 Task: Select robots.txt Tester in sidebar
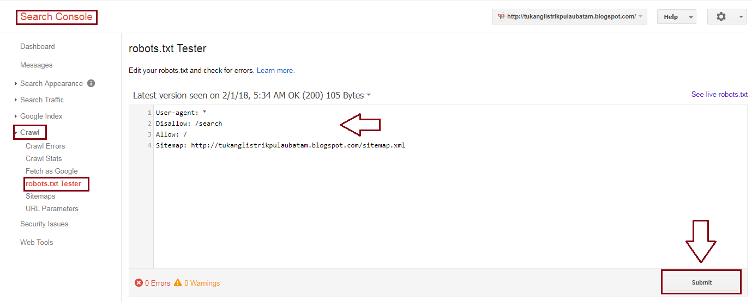pyautogui.click(x=53, y=184)
